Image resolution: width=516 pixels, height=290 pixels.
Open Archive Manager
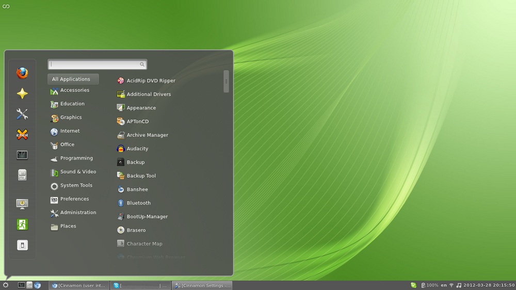pyautogui.click(x=142, y=135)
